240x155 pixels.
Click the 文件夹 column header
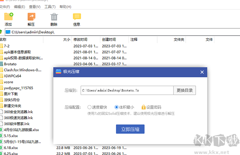tap(172, 40)
